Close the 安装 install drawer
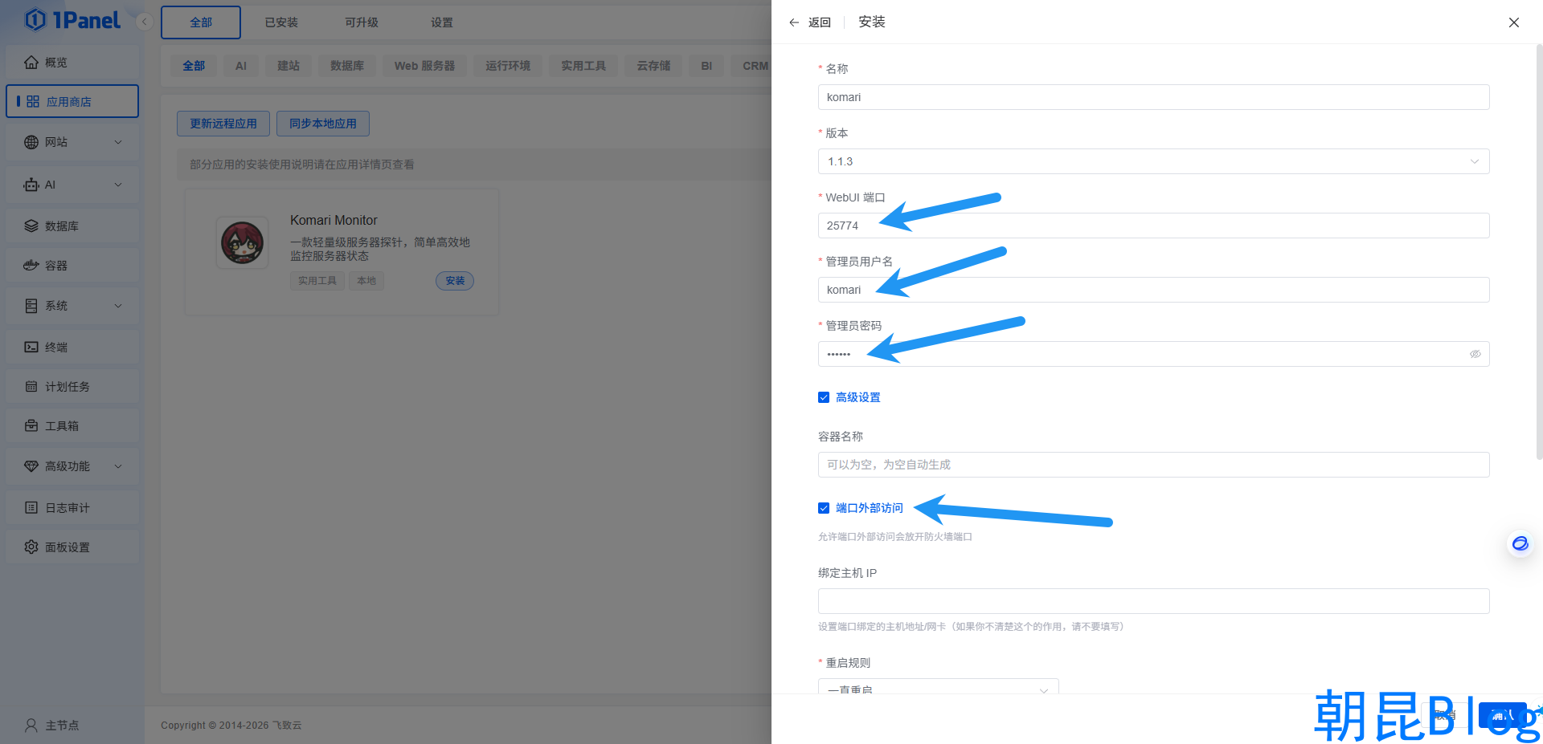This screenshot has width=1543, height=744. tap(1514, 22)
